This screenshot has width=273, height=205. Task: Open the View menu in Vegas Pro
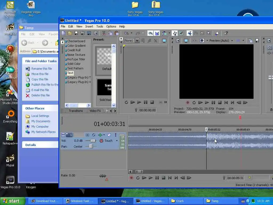(x=79, y=26)
